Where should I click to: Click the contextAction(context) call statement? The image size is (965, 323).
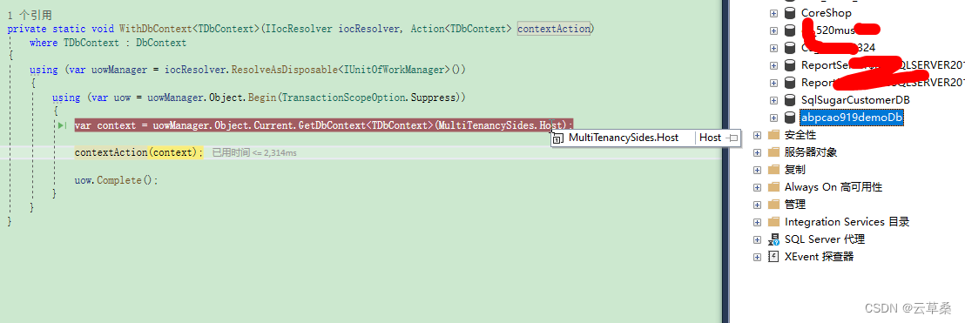(138, 152)
